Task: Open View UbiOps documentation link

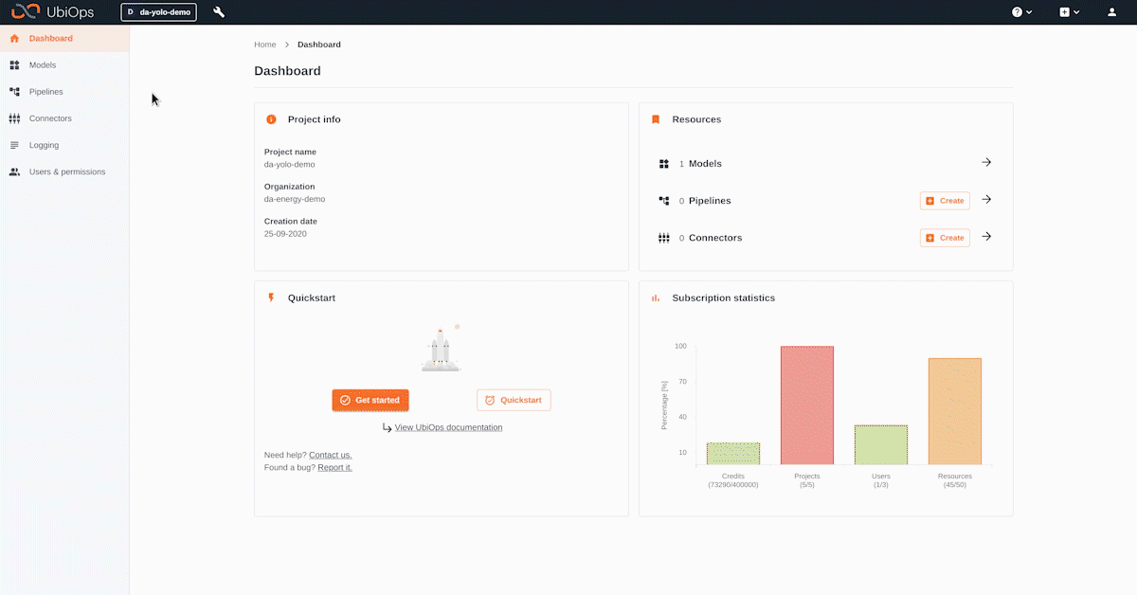Action: 448,427
